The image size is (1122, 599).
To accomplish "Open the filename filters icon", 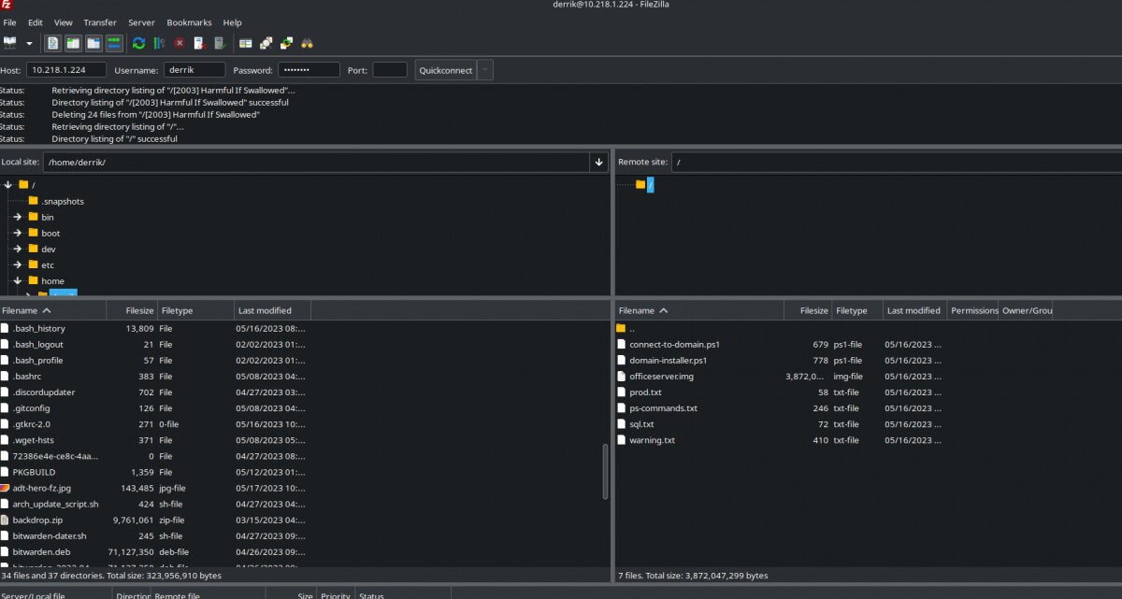I will pyautogui.click(x=246, y=43).
